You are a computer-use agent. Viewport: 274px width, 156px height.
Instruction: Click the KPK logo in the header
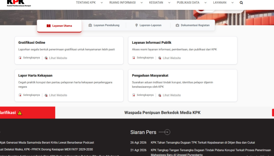point(19,3)
